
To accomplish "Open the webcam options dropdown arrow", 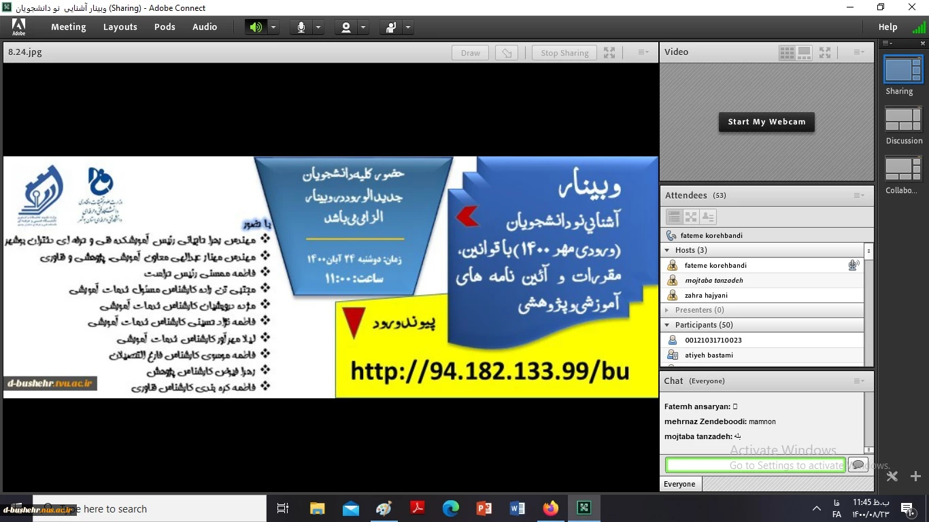I will tap(363, 27).
